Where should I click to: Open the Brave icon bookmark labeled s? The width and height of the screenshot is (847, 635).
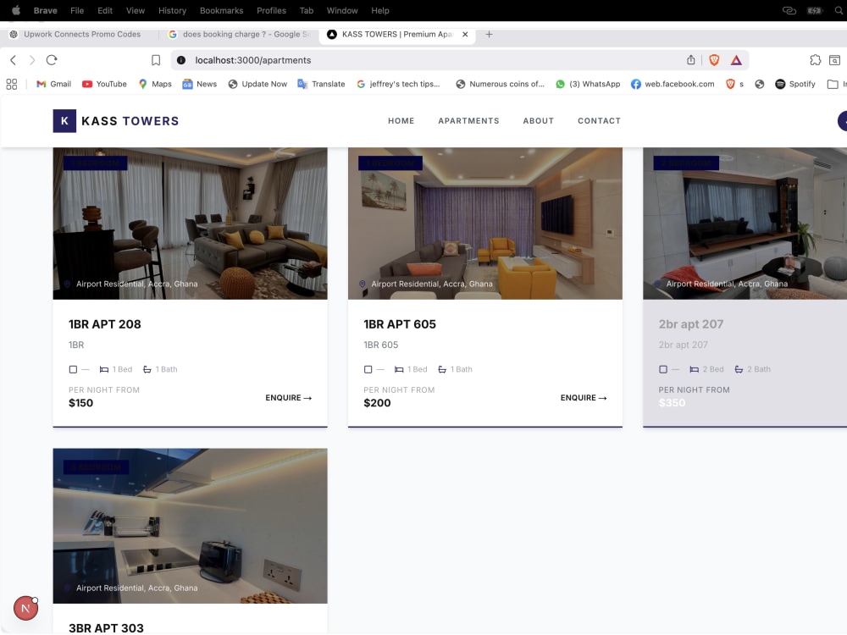coord(734,84)
